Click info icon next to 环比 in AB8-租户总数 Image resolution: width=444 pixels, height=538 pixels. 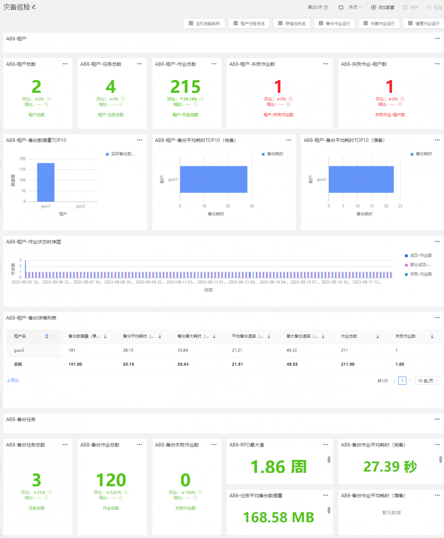(x=48, y=99)
